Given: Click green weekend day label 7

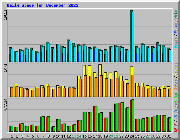Looking at the screenshot, I should [x=43, y=136].
